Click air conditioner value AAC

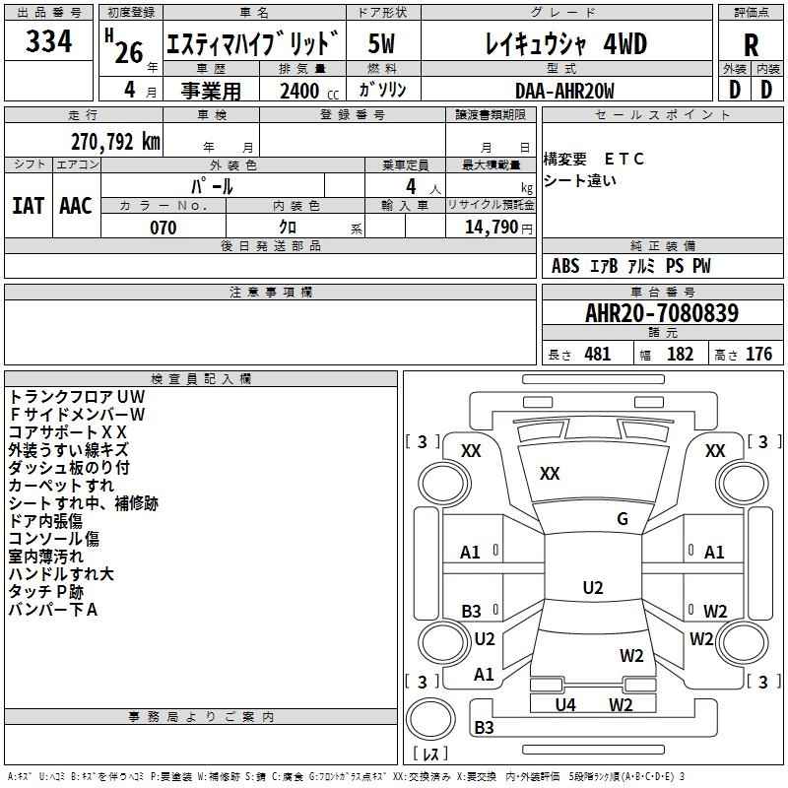76,206
